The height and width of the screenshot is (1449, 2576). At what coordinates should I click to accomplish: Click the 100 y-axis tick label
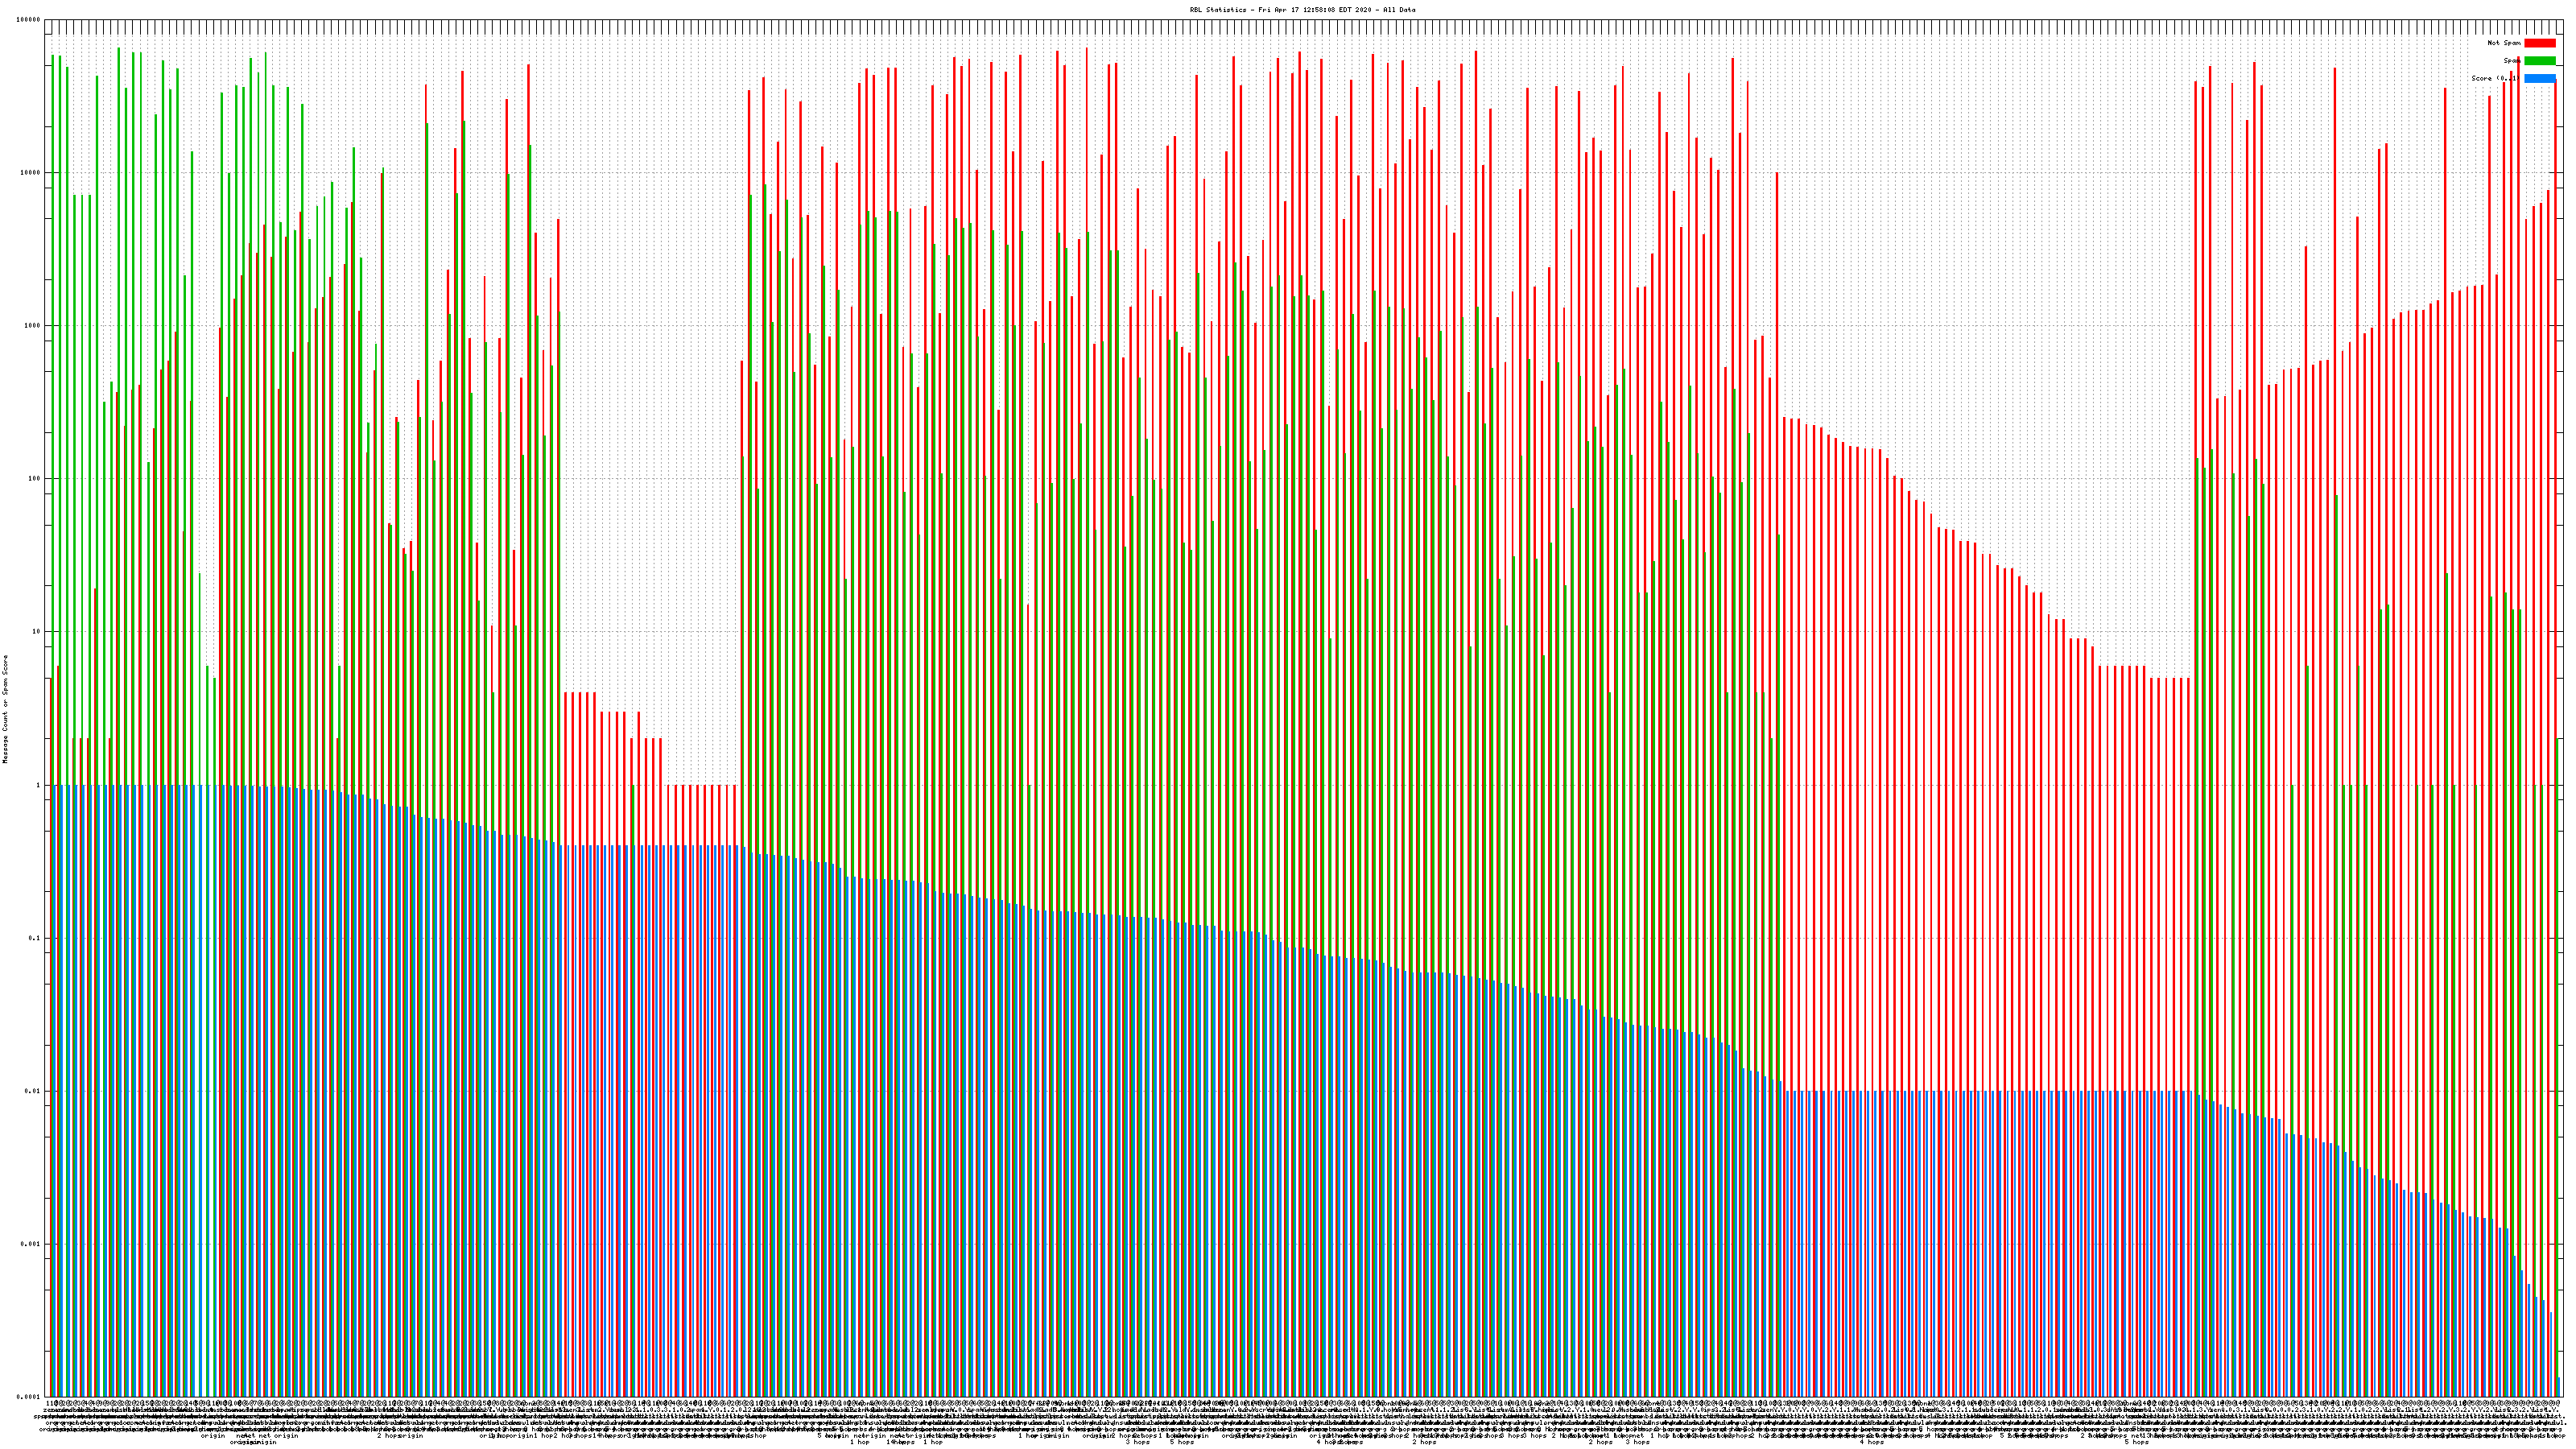click(35, 479)
